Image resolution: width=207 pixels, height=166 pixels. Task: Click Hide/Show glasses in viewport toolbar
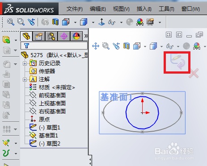[170, 46]
